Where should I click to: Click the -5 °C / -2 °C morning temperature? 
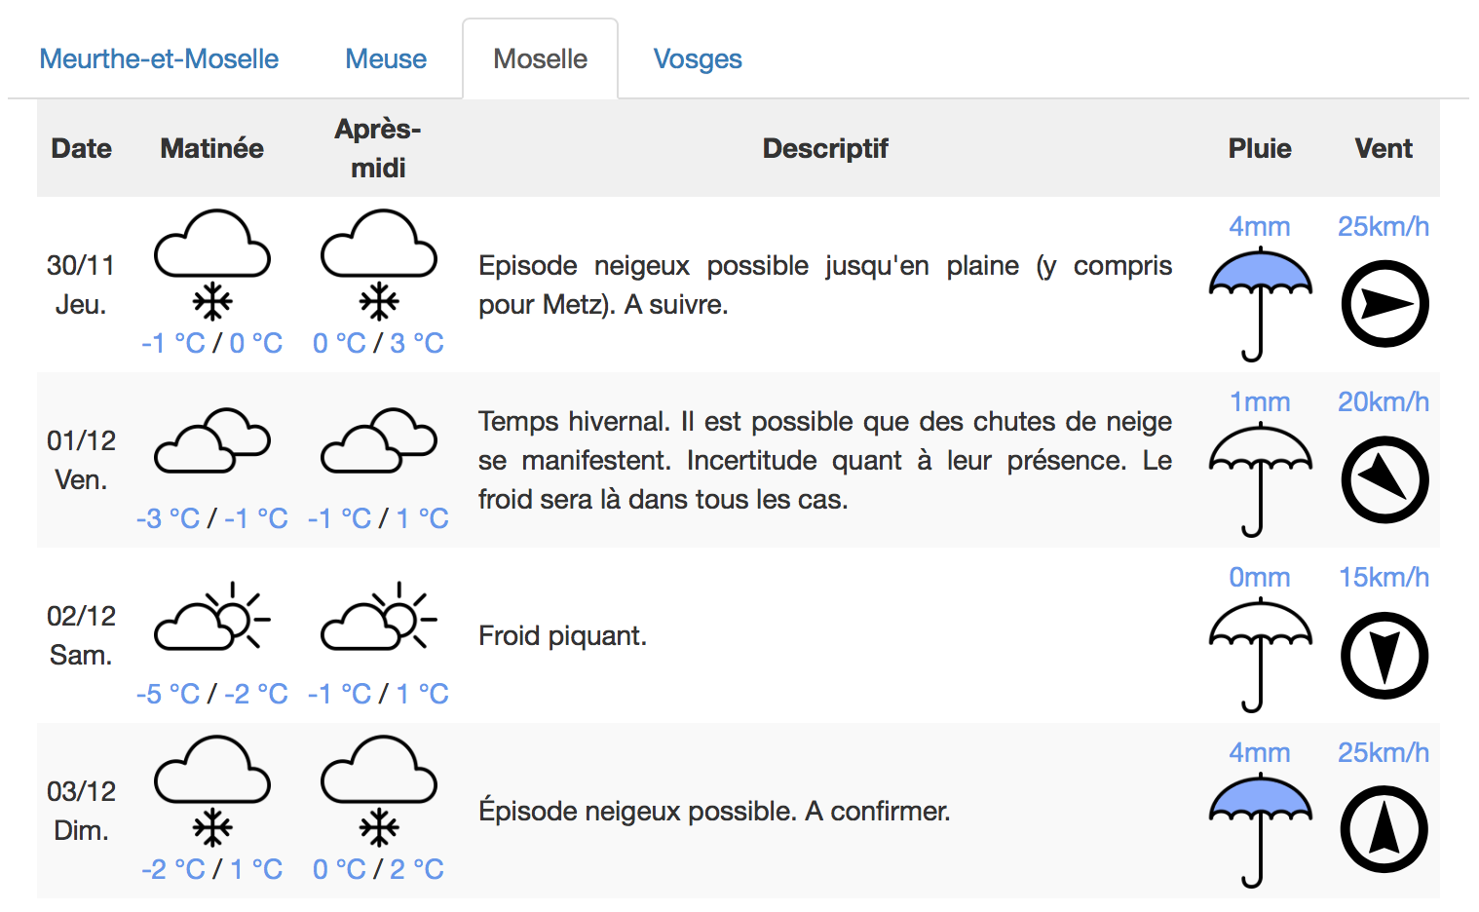[x=212, y=694]
